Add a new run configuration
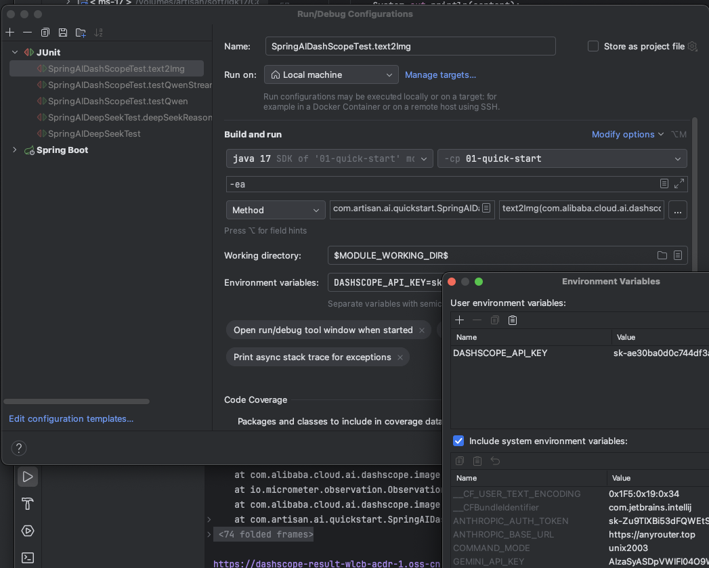Image resolution: width=709 pixels, height=568 pixels. [x=9, y=32]
